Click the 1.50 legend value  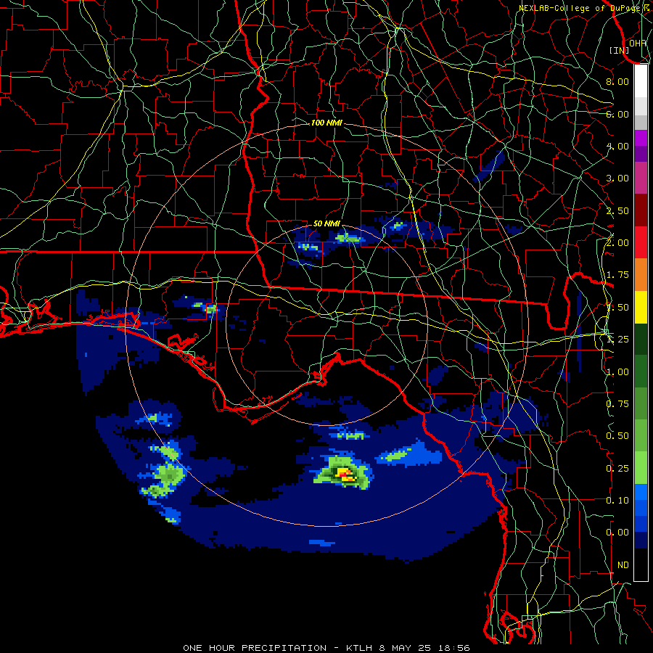tap(617, 308)
